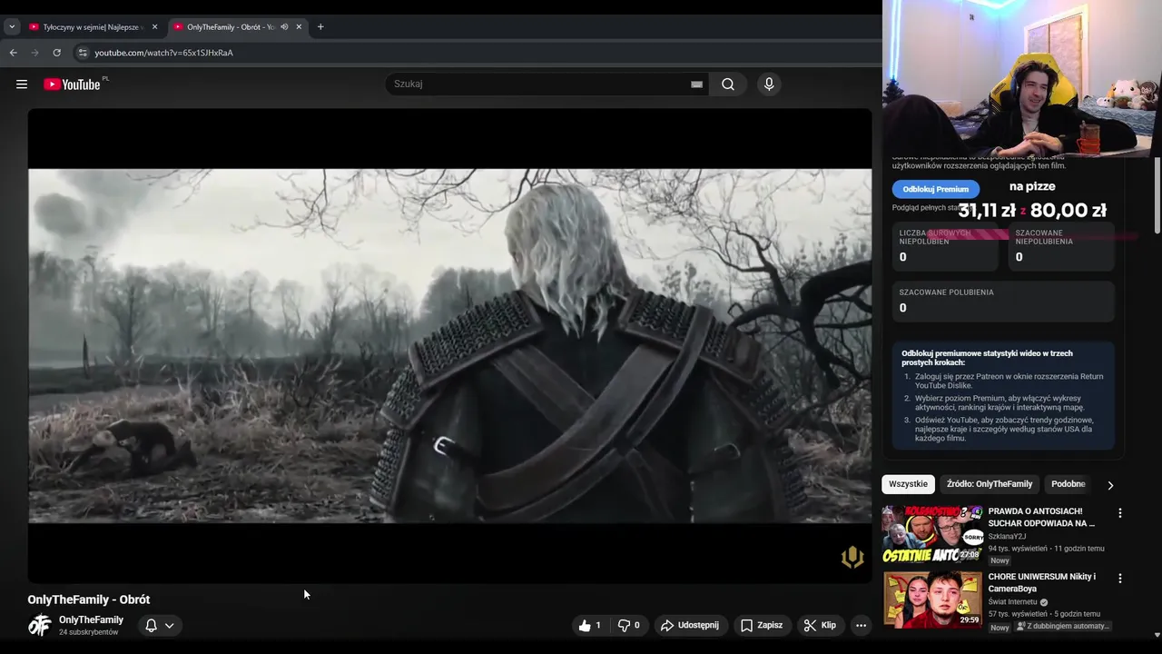The image size is (1162, 654).
Task: Dislike the video with thumbs down
Action: (x=629, y=625)
